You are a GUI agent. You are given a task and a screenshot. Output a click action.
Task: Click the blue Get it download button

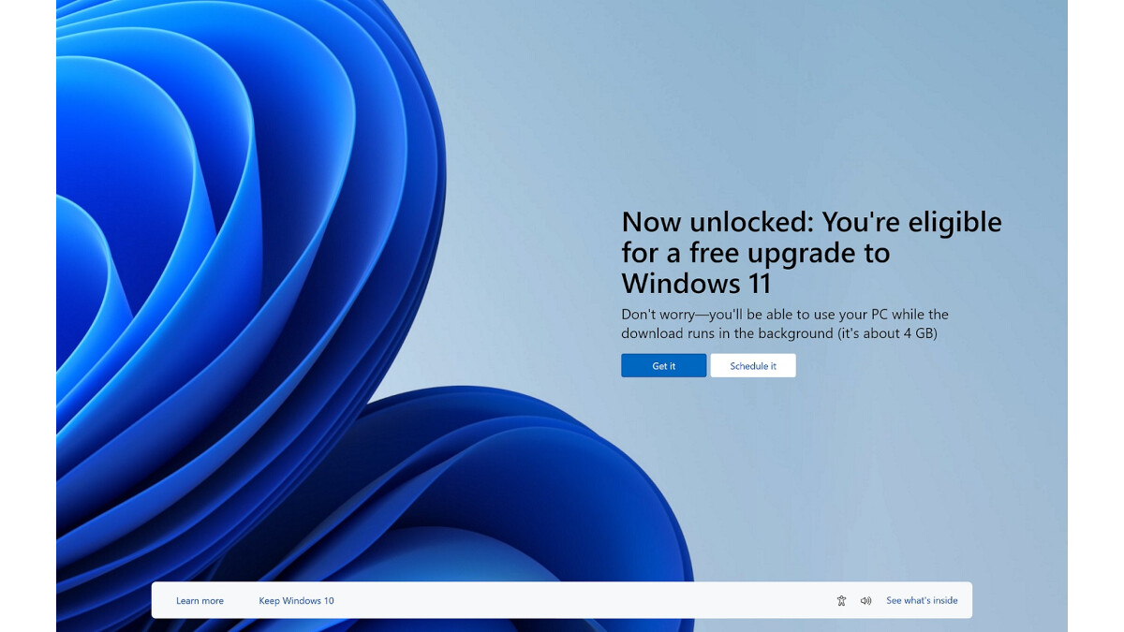coord(663,365)
